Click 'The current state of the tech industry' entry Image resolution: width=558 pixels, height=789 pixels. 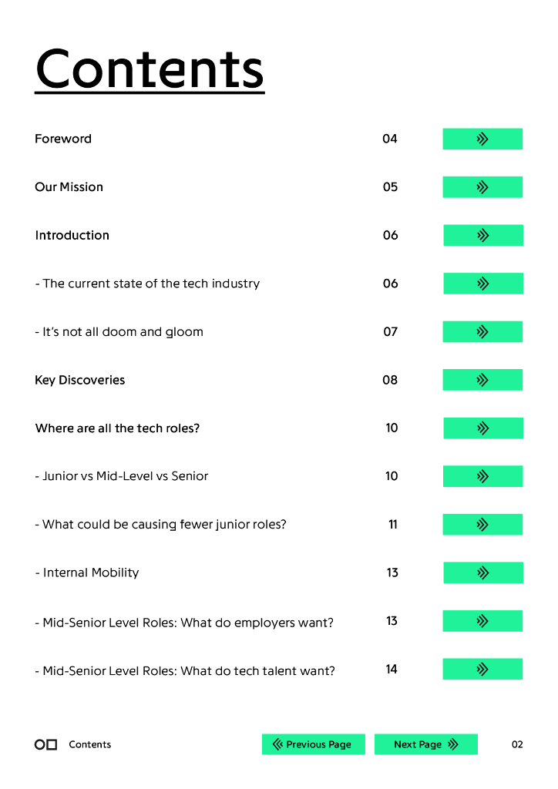(147, 284)
